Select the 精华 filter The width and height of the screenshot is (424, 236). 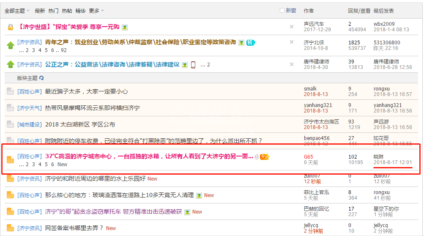pos(80,11)
